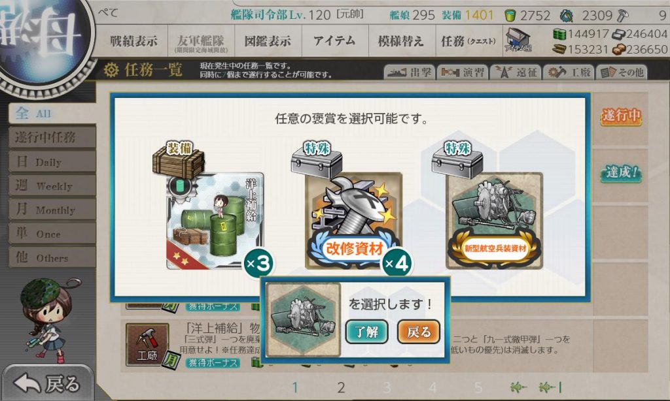This screenshot has width=670, height=401.
Task: Click the 工廠 quest category icon
Action: click(147, 344)
